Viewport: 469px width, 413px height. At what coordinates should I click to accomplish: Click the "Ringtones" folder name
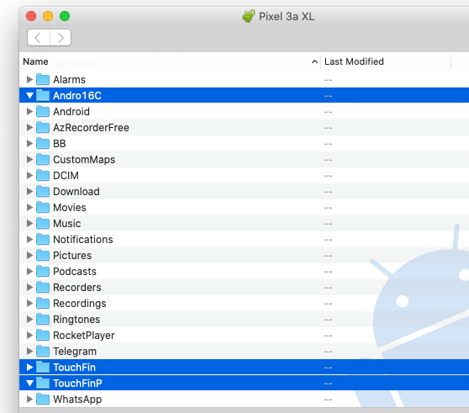76,320
